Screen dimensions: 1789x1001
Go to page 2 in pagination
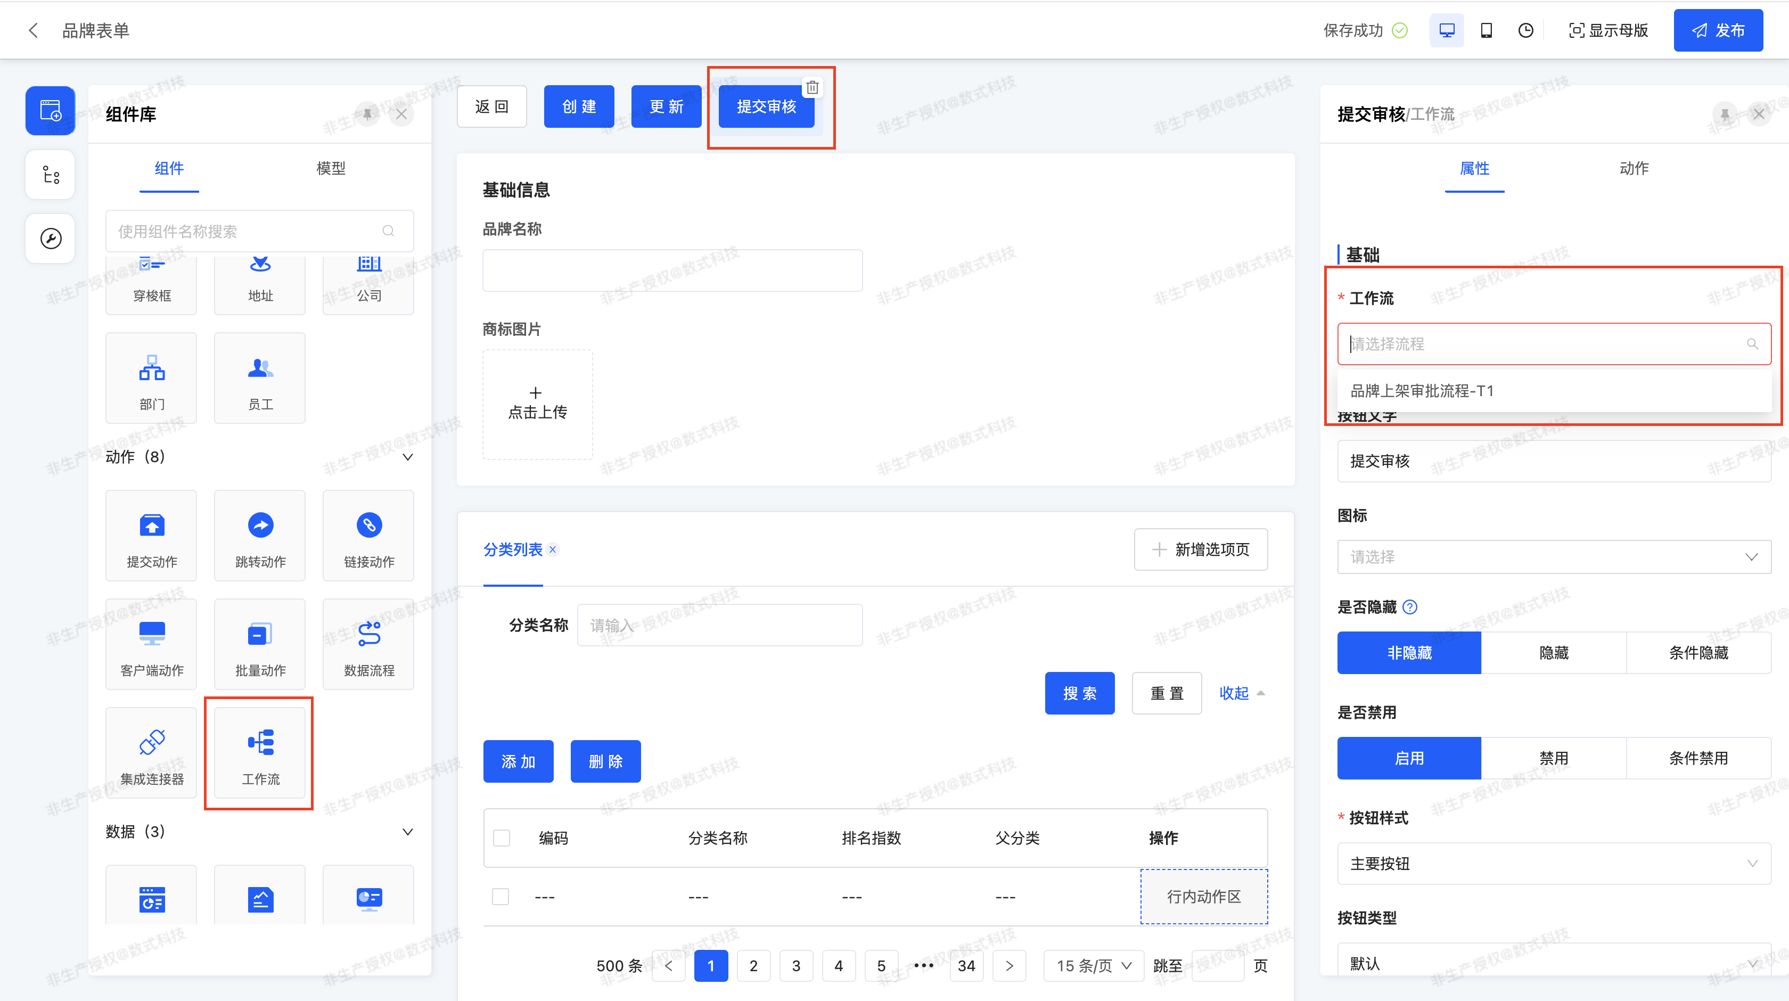753,965
